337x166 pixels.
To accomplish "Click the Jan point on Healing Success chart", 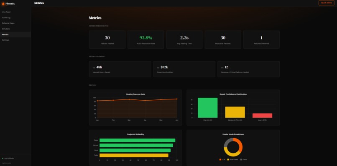I will click(x=97, y=101).
